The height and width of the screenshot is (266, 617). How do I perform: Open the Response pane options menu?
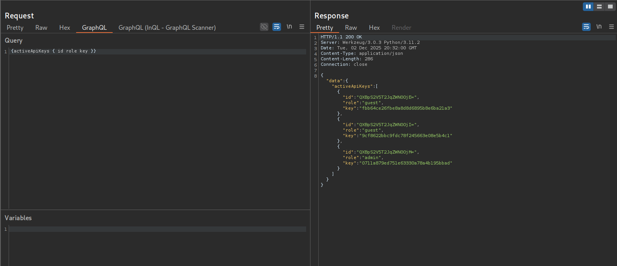pyautogui.click(x=611, y=27)
